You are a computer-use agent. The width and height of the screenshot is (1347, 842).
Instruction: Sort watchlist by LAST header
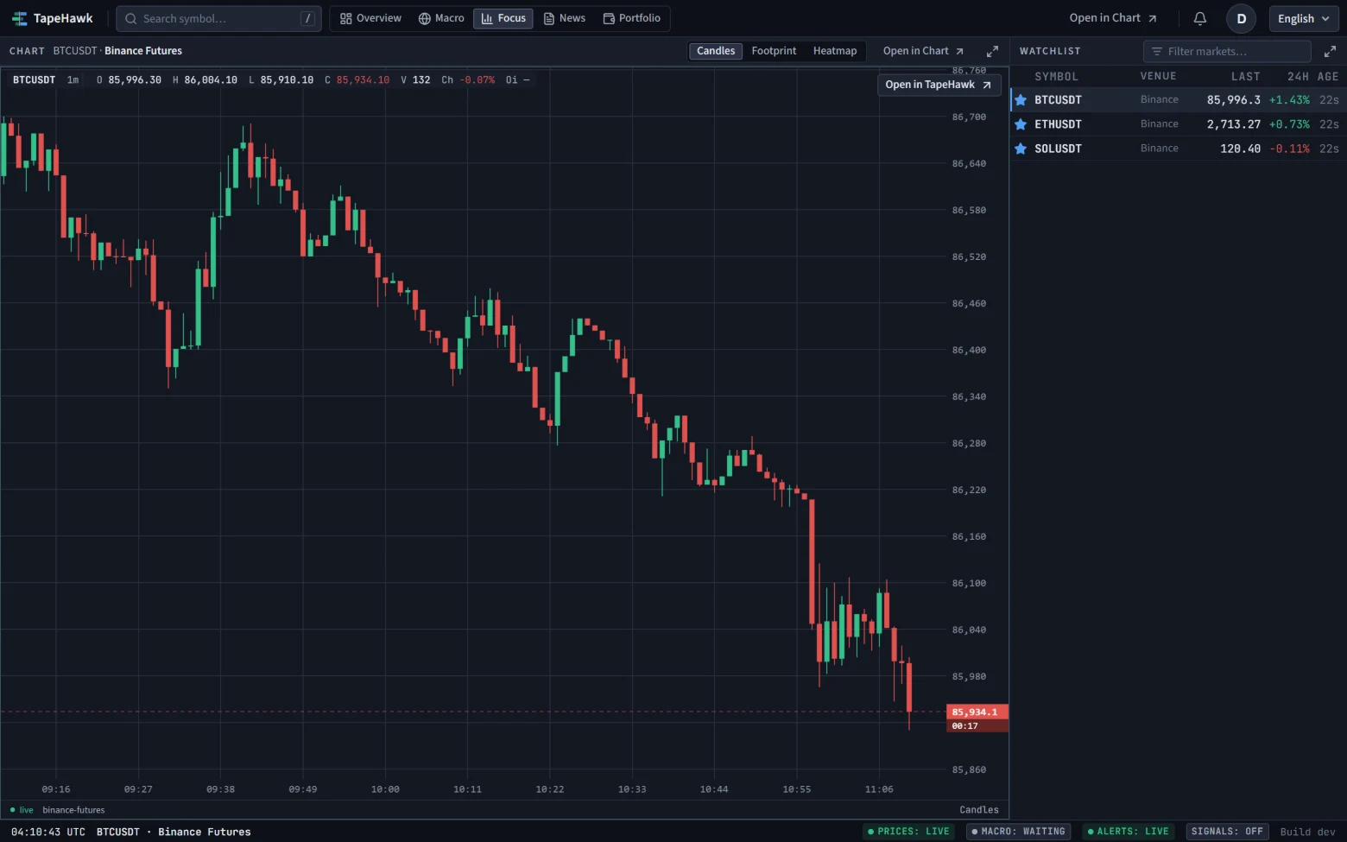tap(1245, 77)
